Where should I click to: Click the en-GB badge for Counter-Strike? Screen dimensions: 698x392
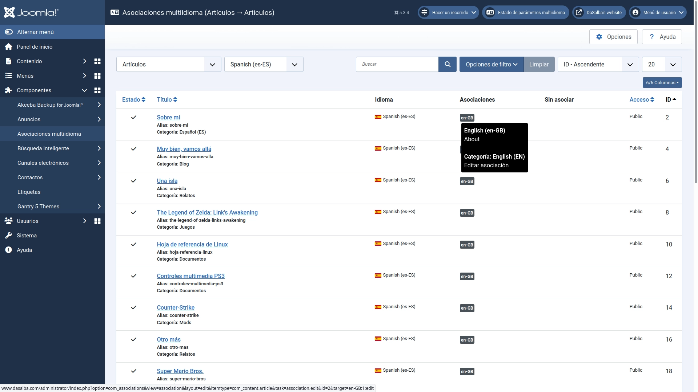pyautogui.click(x=467, y=308)
